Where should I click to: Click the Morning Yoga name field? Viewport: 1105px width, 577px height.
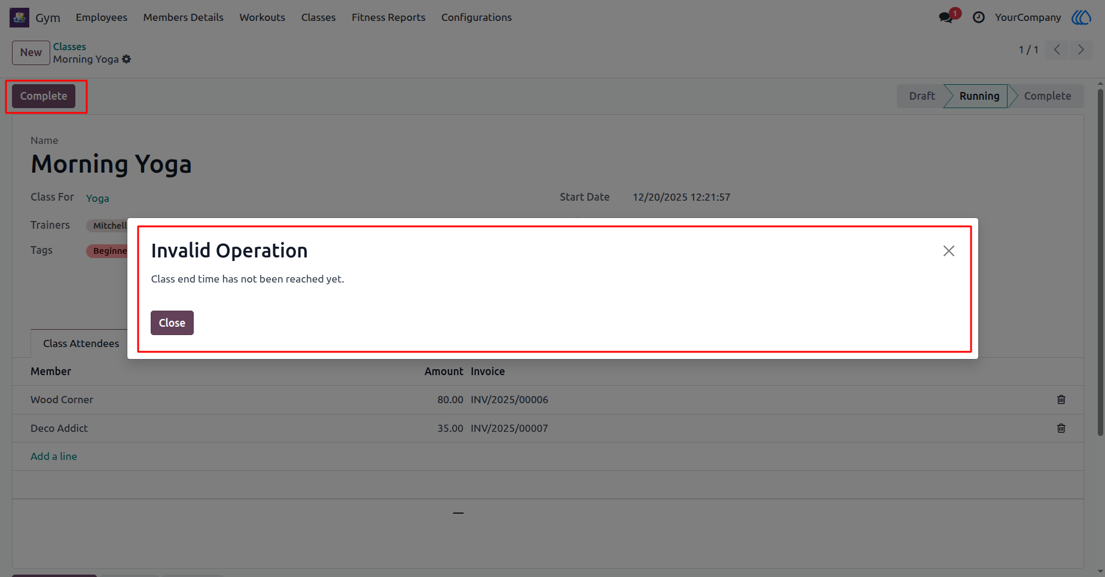pyautogui.click(x=111, y=164)
